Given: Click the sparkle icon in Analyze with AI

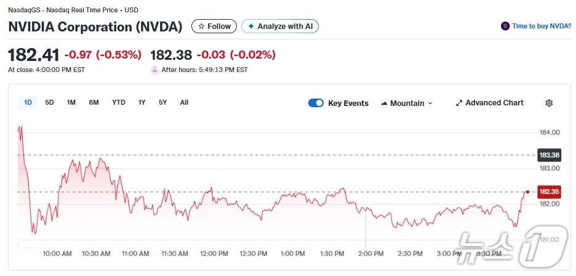Looking at the screenshot, I should click(250, 26).
